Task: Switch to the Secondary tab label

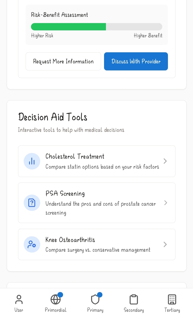Action: [134, 310]
